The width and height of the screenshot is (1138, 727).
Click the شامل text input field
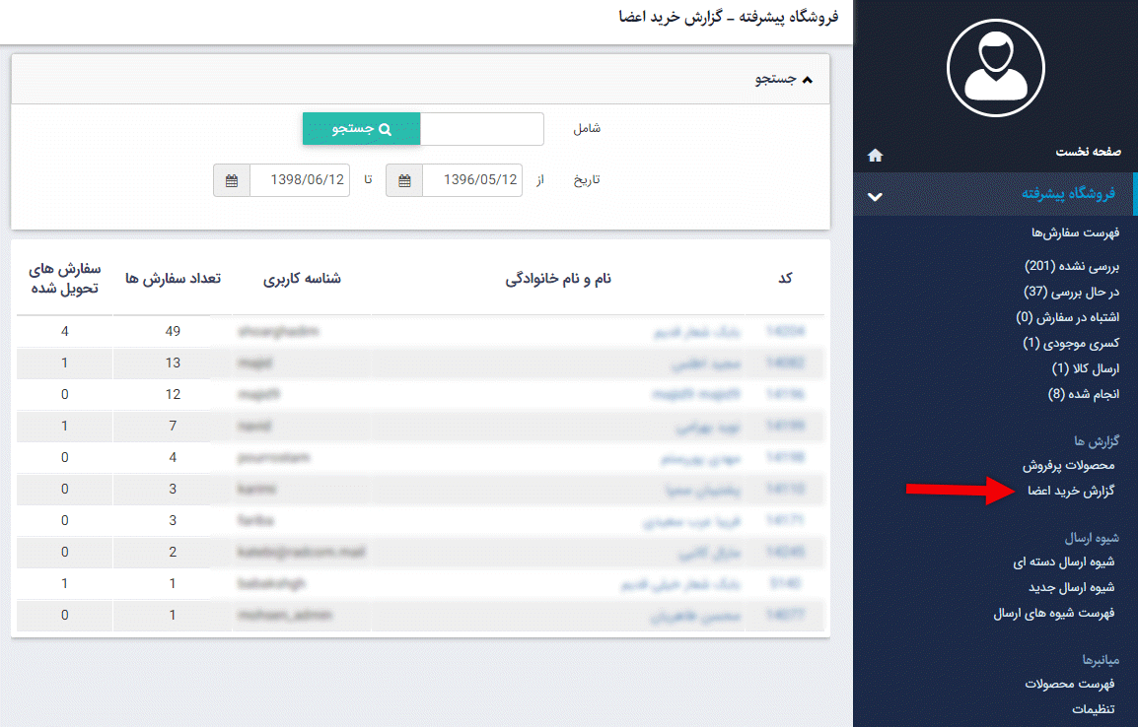[x=481, y=129]
